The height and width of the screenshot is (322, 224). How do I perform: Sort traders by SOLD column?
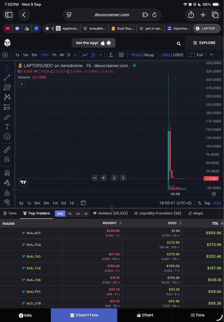tap(175, 223)
